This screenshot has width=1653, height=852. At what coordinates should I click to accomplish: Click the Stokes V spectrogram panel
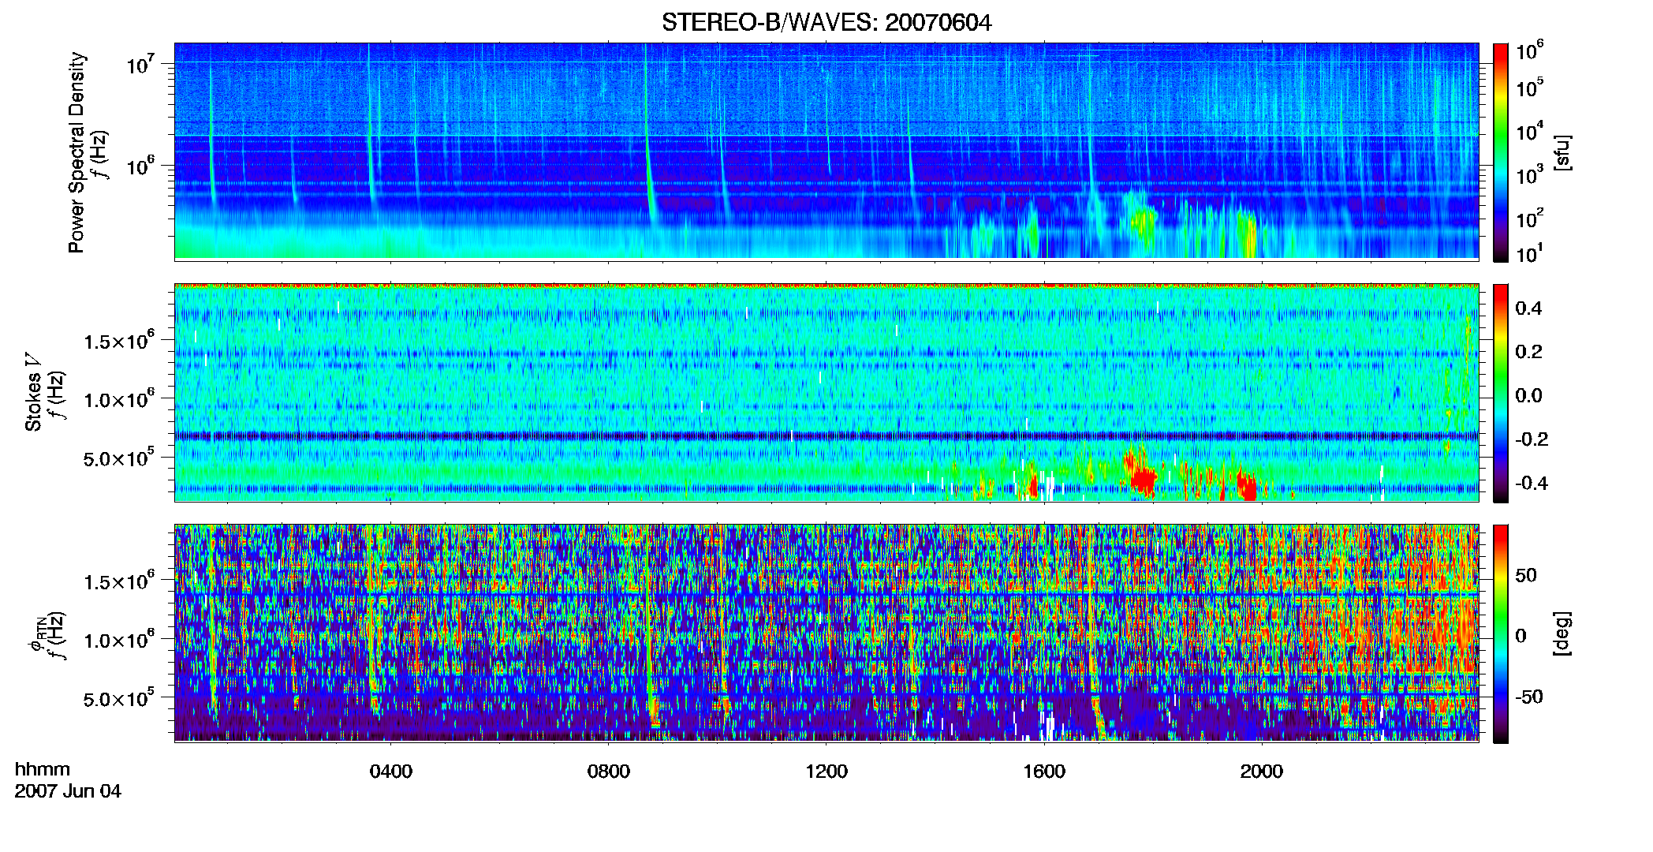826,393
